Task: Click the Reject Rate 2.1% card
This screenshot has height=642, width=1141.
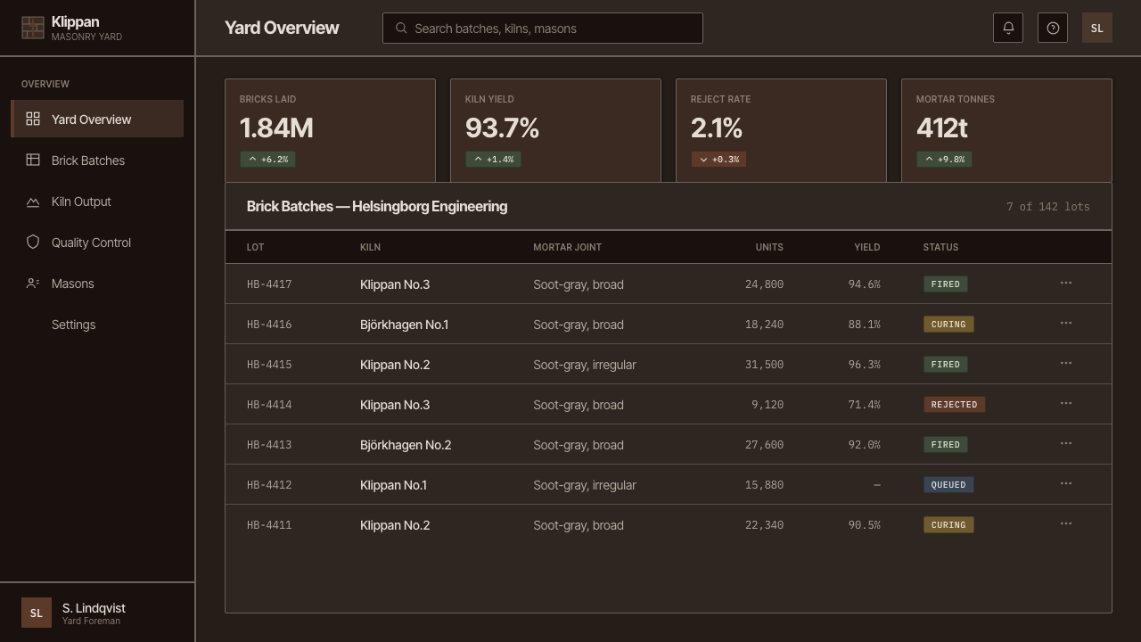Action: click(x=781, y=130)
